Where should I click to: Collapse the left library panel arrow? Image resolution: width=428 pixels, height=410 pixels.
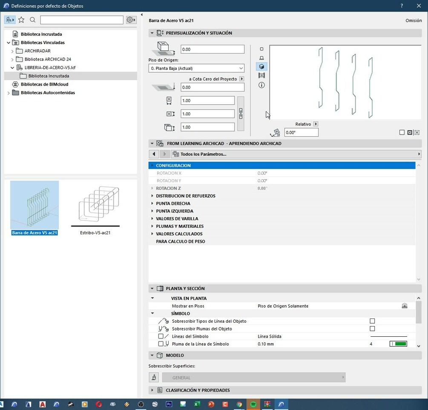click(142, 15)
